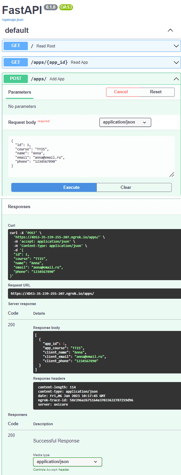The width and height of the screenshot is (181, 475).
Task: Execute the POST request
Action: tap(54, 187)
